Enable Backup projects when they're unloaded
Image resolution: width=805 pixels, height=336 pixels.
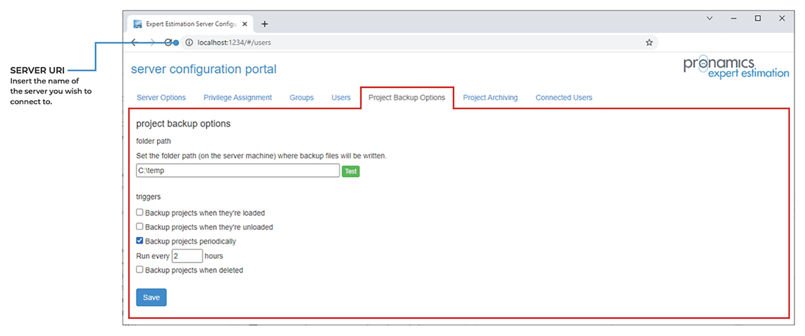(x=140, y=226)
